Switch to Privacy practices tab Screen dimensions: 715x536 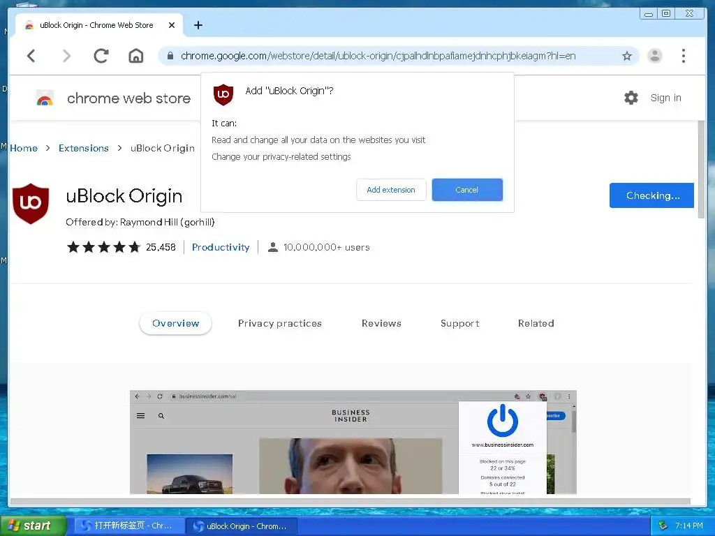(280, 323)
